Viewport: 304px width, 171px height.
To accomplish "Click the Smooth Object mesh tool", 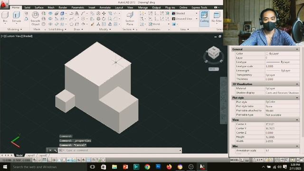I will [x=35, y=19].
